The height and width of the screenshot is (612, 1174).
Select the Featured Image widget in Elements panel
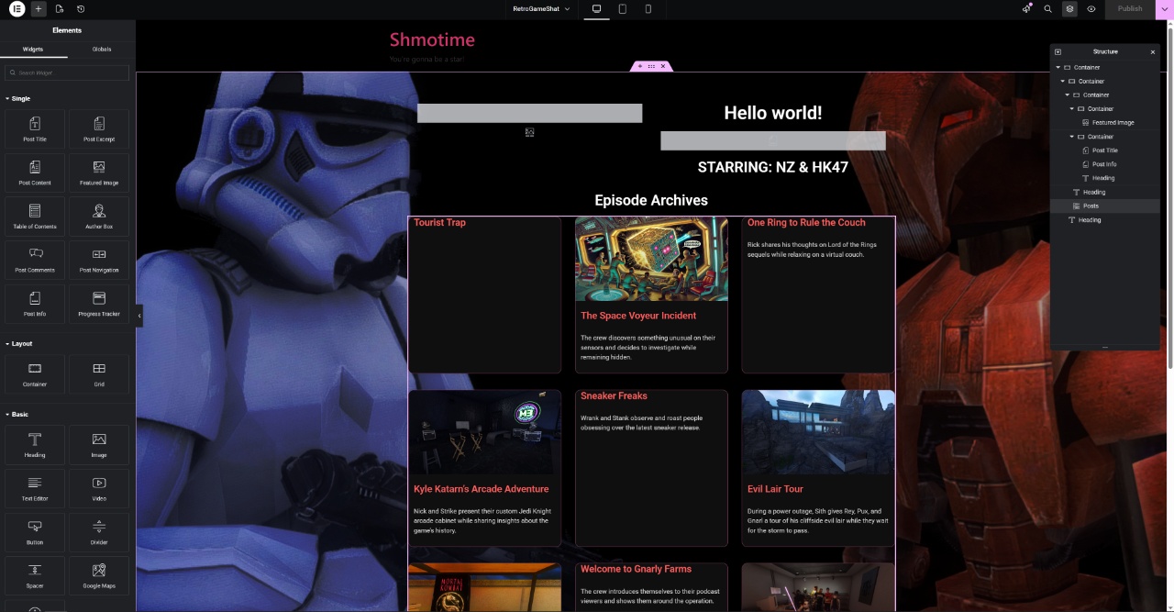[99, 172]
